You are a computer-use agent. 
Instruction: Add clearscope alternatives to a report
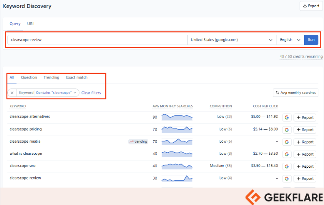pos(305,117)
